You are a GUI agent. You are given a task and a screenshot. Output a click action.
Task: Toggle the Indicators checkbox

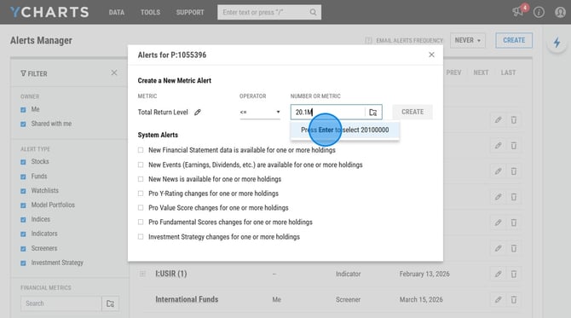(x=23, y=234)
